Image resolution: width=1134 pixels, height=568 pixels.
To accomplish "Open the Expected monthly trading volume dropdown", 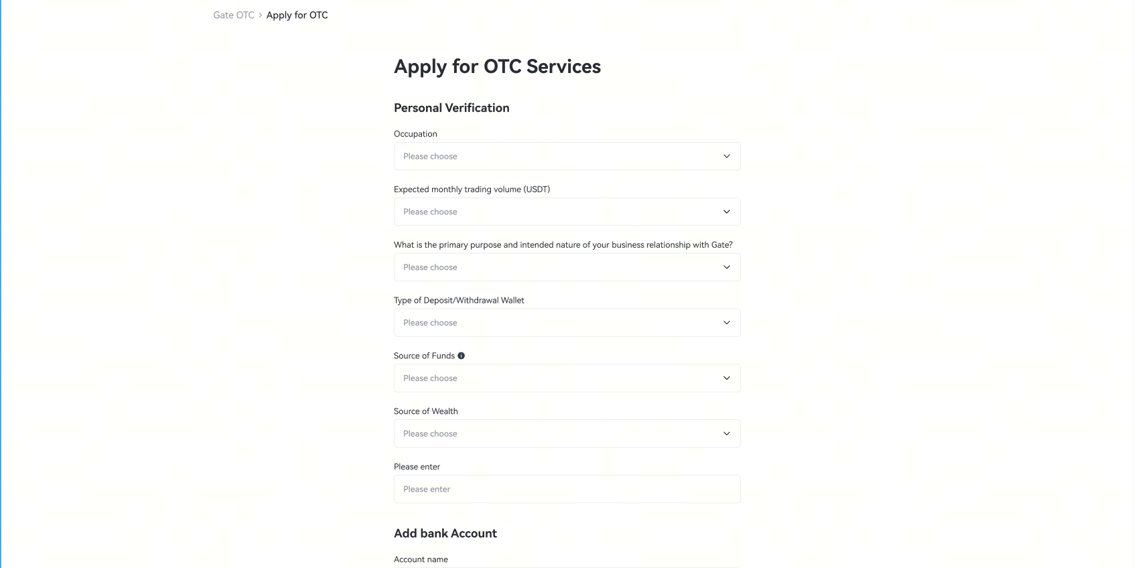I will [x=567, y=212].
